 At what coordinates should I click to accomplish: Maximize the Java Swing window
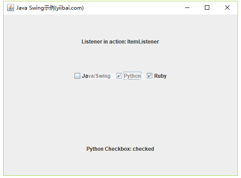tap(207, 7)
